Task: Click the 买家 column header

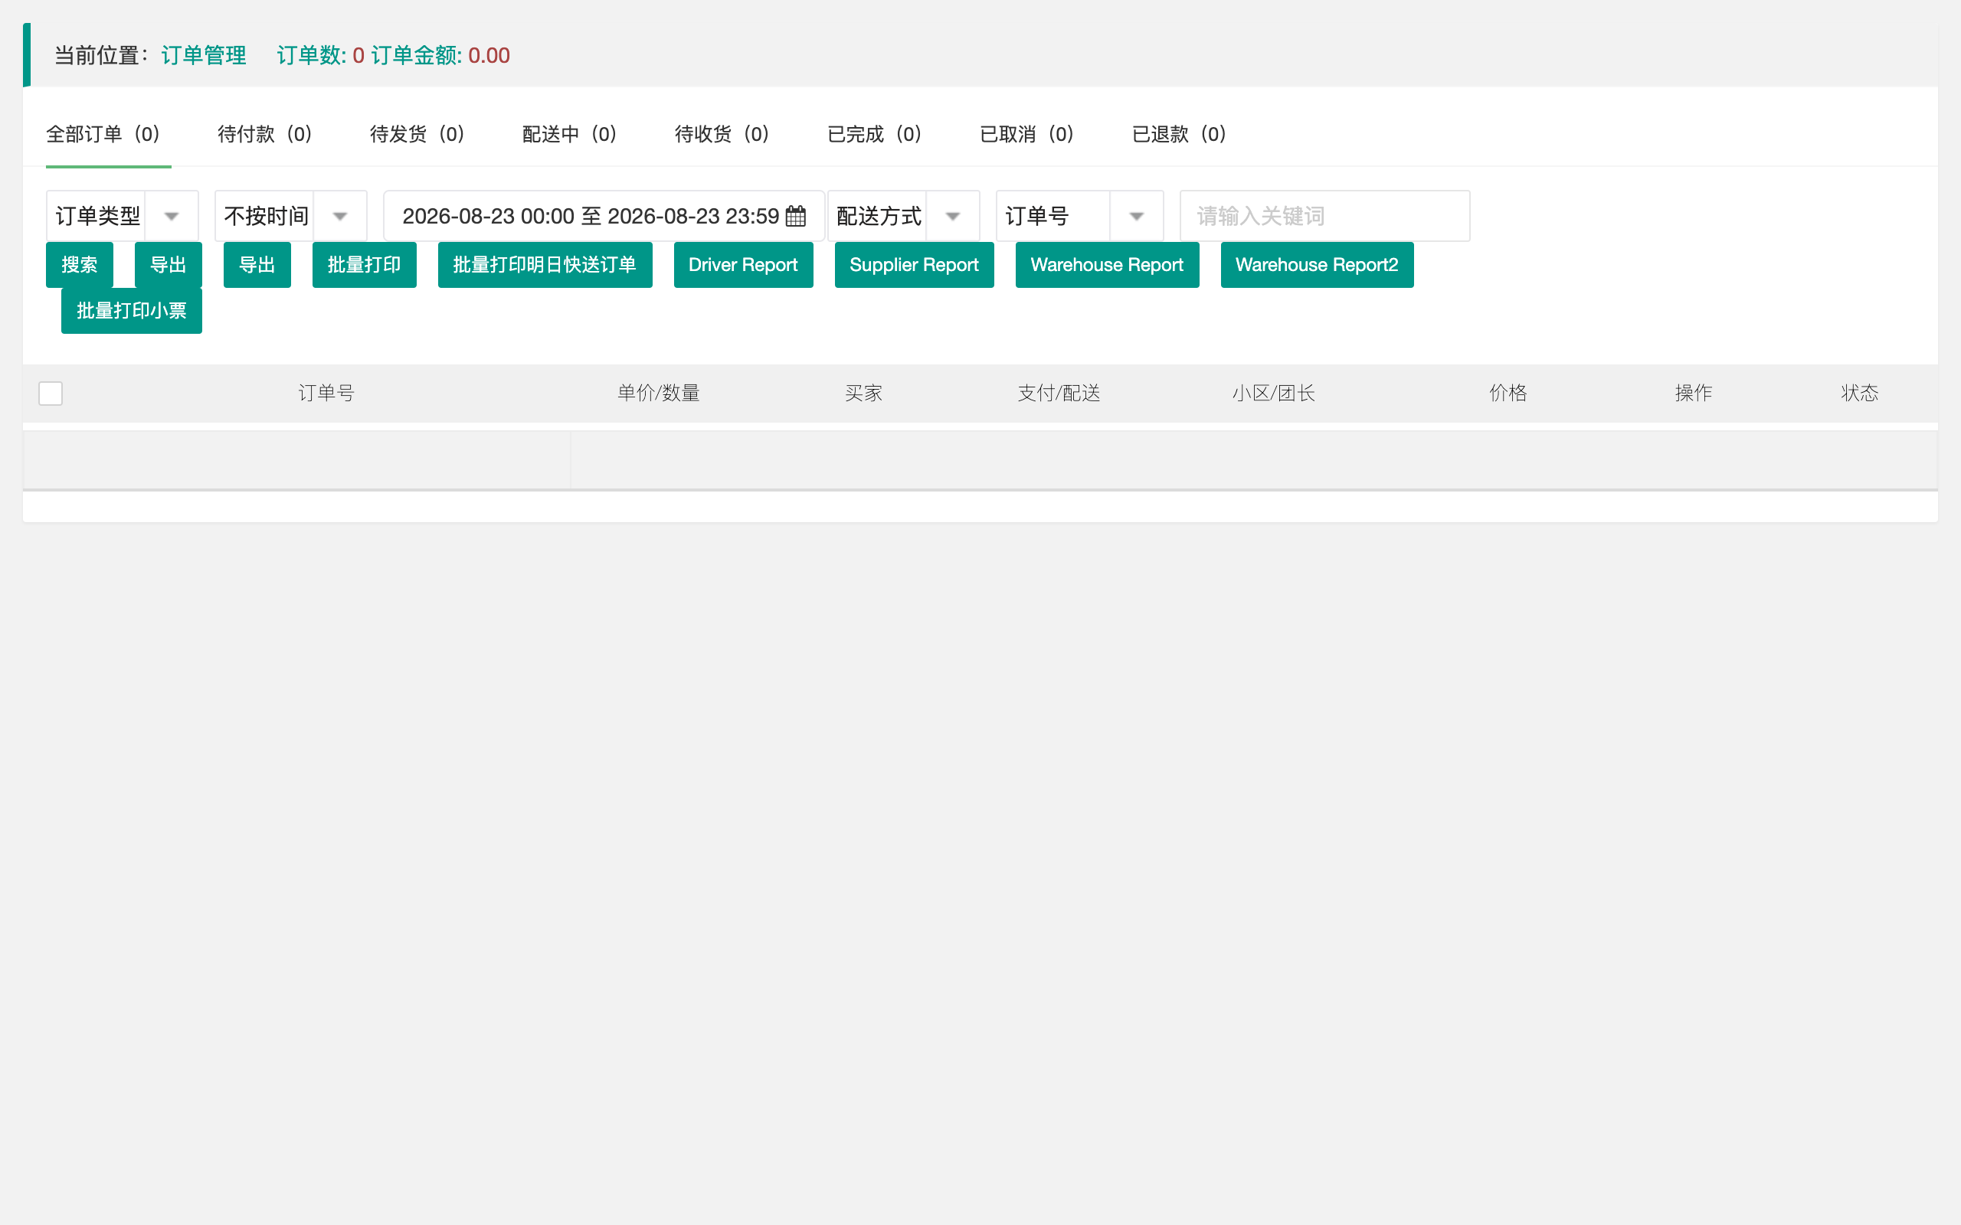Action: (864, 394)
